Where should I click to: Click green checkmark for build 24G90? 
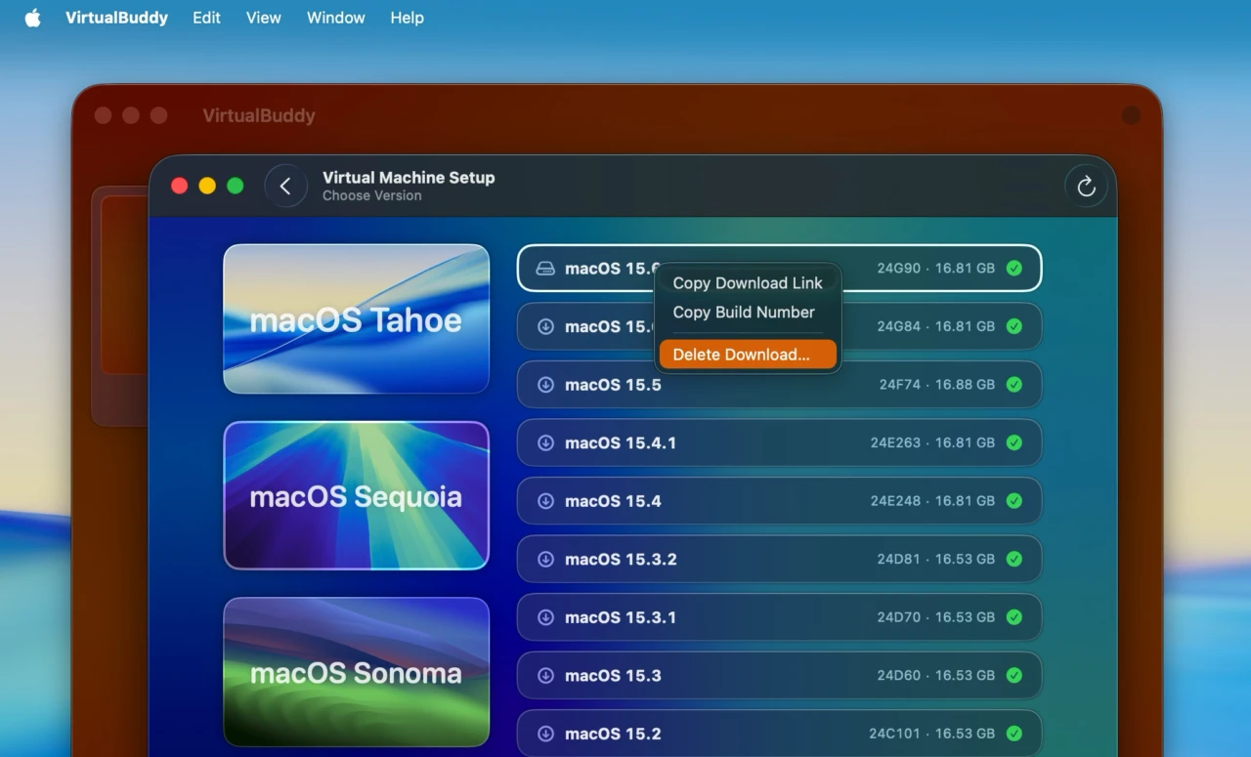pos(1014,268)
